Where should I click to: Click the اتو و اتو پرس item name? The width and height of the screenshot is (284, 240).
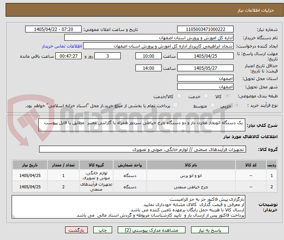point(191,176)
